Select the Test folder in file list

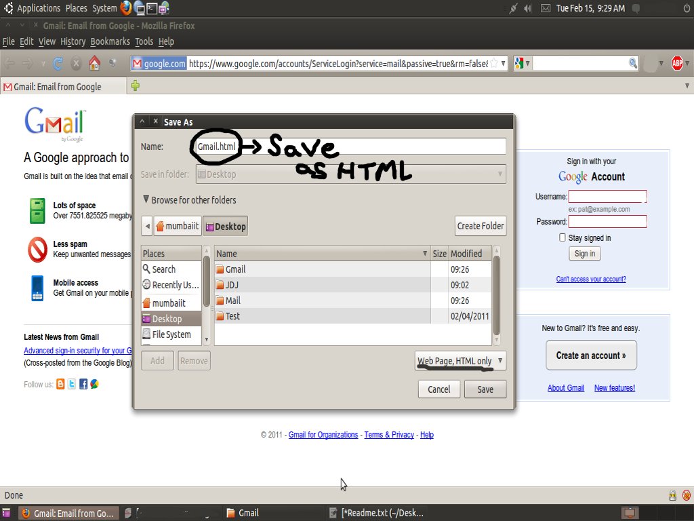pyautogui.click(x=352, y=316)
